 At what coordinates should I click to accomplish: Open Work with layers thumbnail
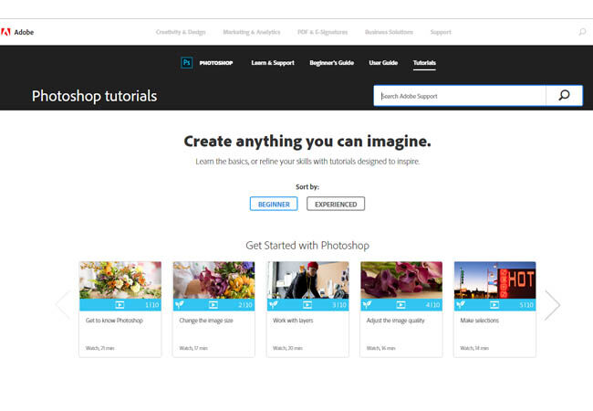click(x=307, y=280)
